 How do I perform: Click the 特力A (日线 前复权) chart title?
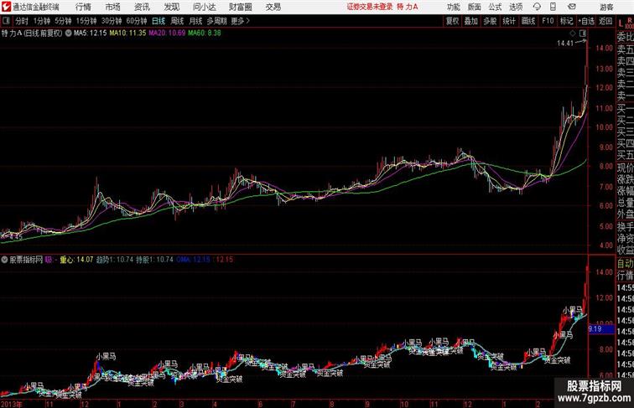pyautogui.click(x=32, y=34)
